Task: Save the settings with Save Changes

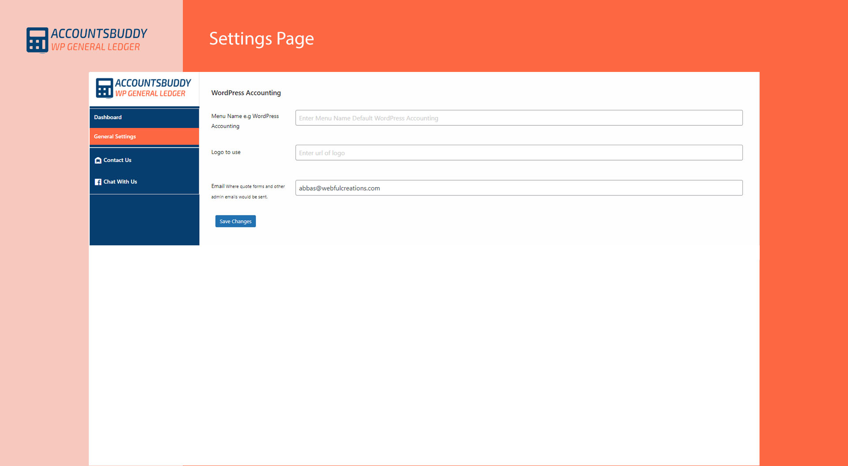Action: pyautogui.click(x=235, y=222)
